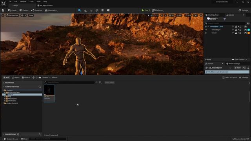Save the current level with the toolbar save icon
The width and height of the screenshot is (251, 141).
3,11
